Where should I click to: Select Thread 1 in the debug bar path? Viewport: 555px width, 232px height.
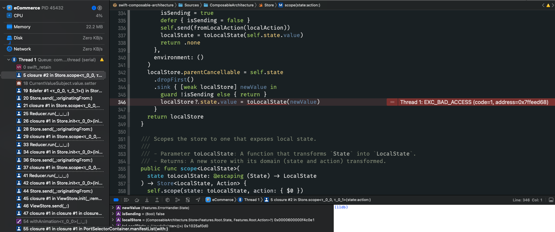(x=249, y=200)
